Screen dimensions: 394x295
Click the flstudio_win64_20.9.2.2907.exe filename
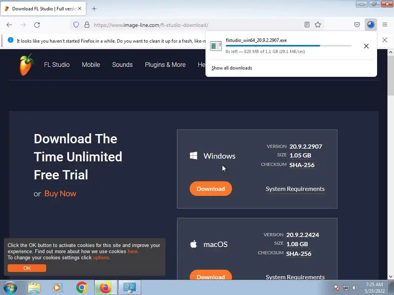tap(256, 40)
